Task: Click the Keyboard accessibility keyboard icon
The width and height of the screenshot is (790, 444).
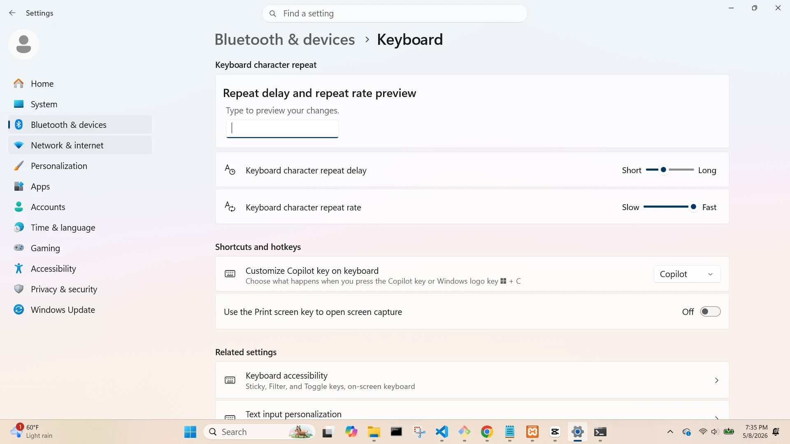Action: click(230, 380)
